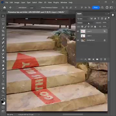116x116 pixels.
Task: Open the Multiply blend mode dropdown
Action: (86, 23)
